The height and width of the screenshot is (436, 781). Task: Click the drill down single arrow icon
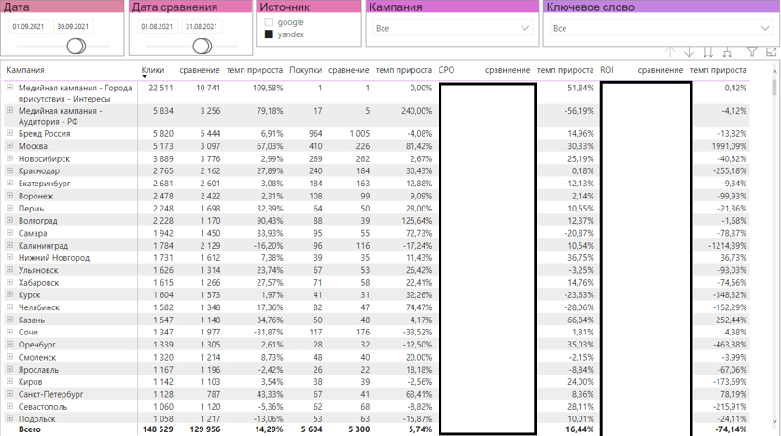689,51
